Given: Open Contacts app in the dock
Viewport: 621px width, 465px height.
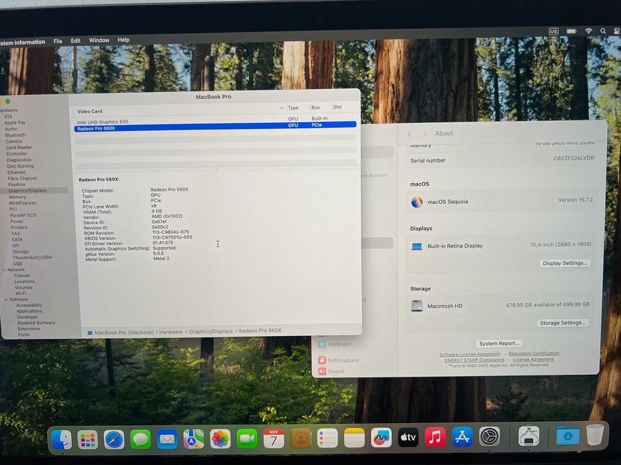Looking at the screenshot, I should pos(301,438).
